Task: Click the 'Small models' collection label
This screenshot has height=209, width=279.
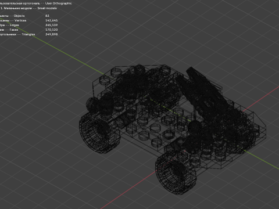Action: tap(47, 8)
